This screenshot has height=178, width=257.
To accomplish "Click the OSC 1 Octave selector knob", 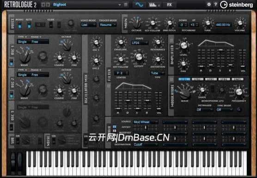I will (x=67, y=46).
